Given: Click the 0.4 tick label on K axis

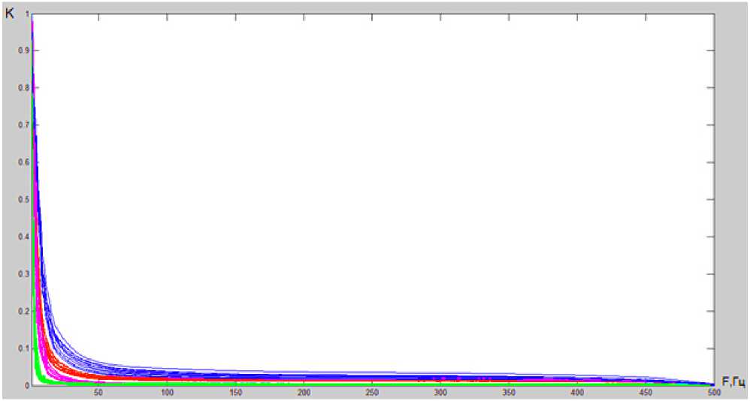Looking at the screenshot, I should click(x=23, y=236).
